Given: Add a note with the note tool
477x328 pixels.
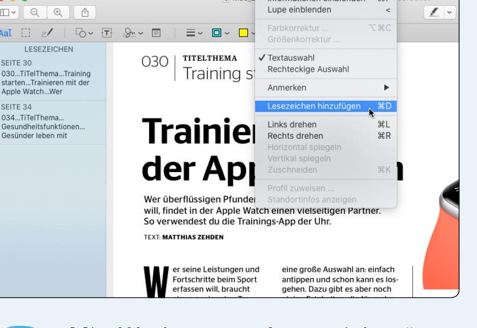Looking at the screenshot, I should [156, 33].
